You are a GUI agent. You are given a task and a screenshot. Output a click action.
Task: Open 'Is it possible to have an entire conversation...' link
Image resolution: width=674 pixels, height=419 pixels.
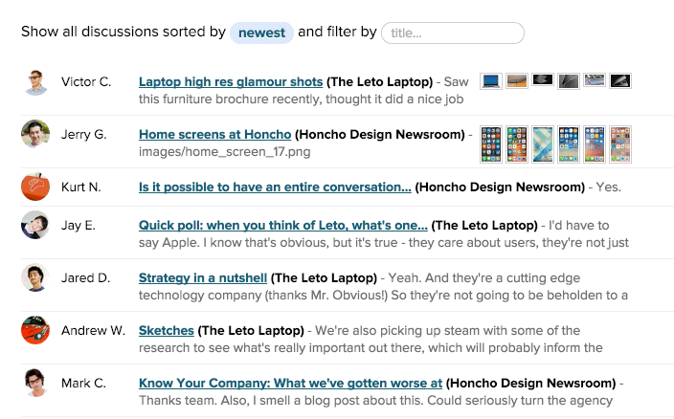pyautogui.click(x=275, y=187)
